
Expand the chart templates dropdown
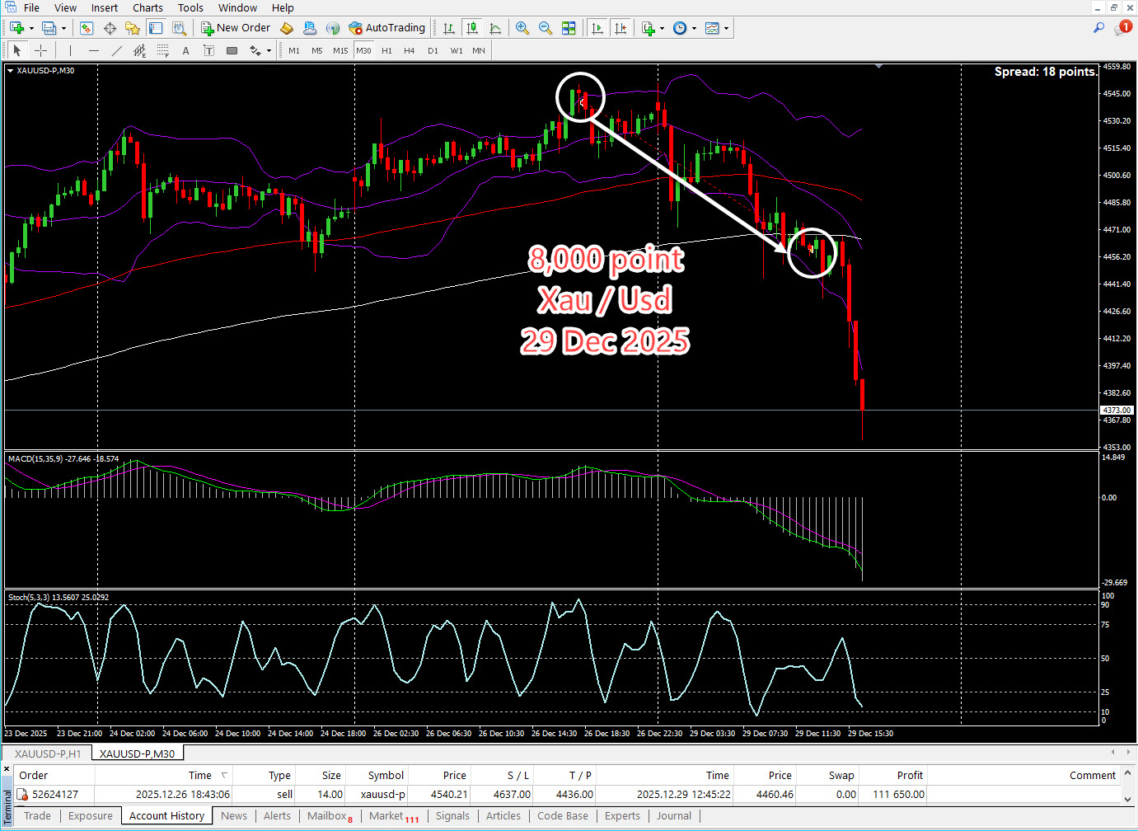726,29
